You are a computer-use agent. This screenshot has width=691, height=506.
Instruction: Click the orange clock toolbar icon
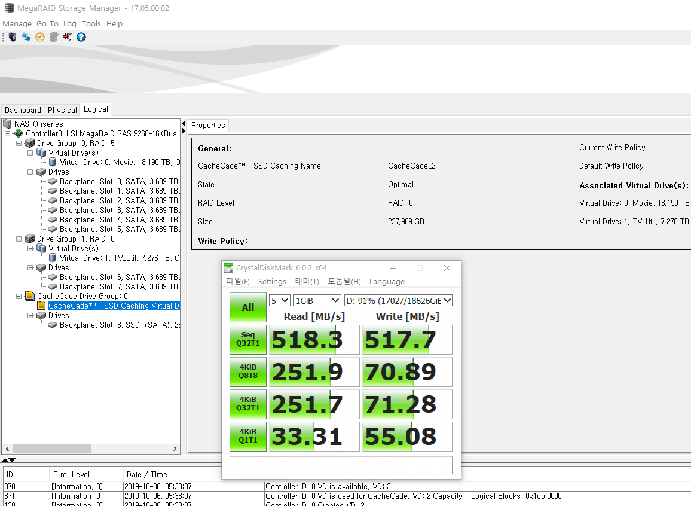point(40,37)
